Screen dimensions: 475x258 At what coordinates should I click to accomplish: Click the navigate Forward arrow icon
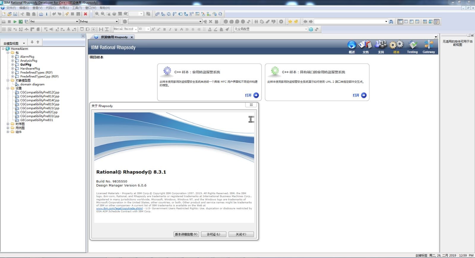(311, 22)
